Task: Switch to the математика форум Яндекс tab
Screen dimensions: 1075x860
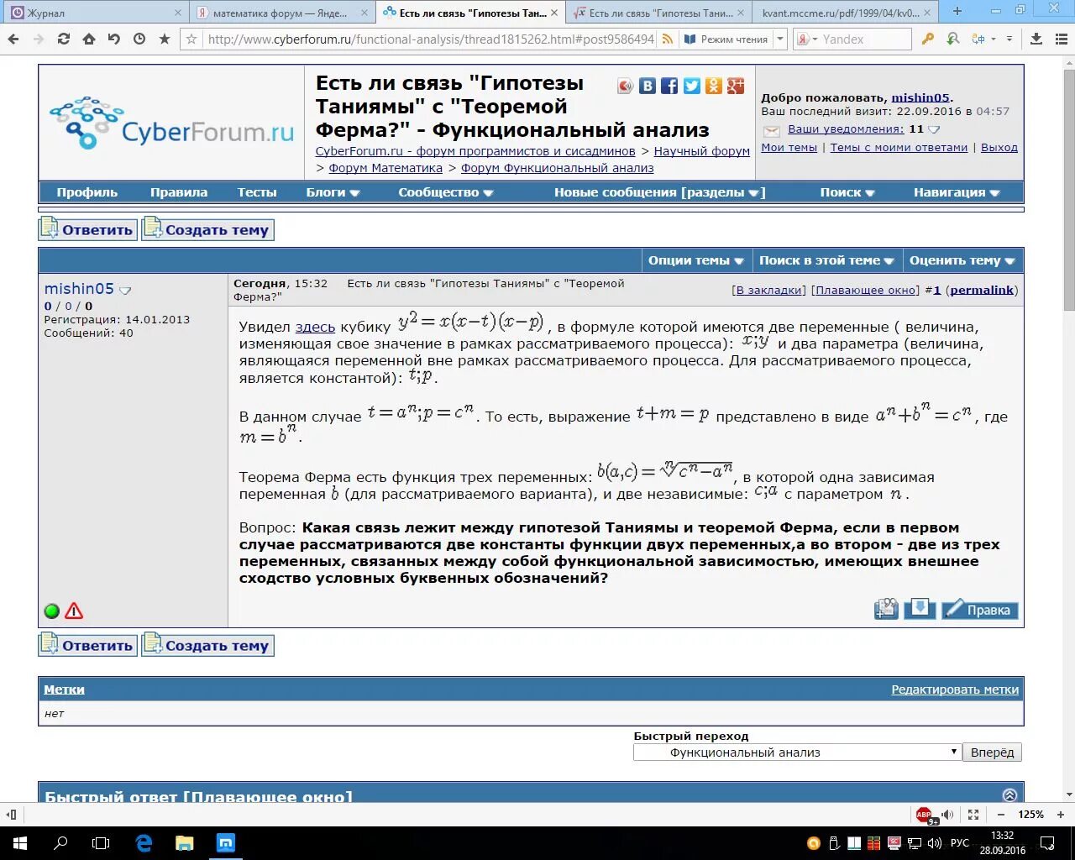Action: pyautogui.click(x=283, y=13)
